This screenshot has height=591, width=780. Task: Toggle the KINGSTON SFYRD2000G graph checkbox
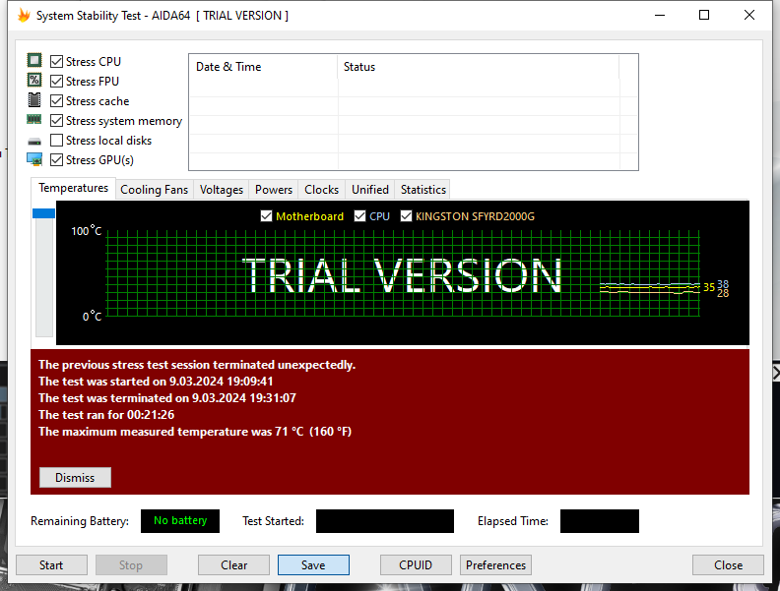tap(406, 216)
